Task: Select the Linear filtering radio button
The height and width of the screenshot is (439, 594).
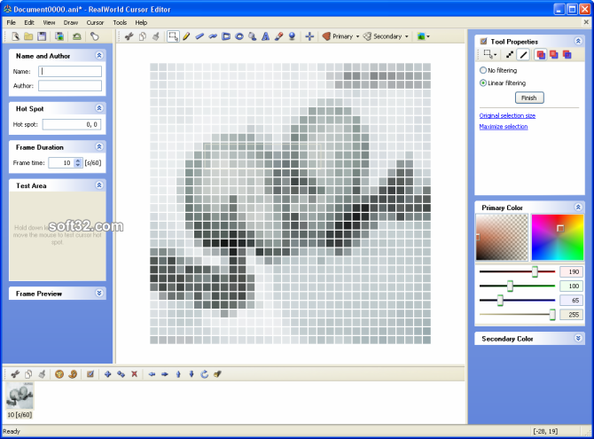Action: [x=483, y=82]
